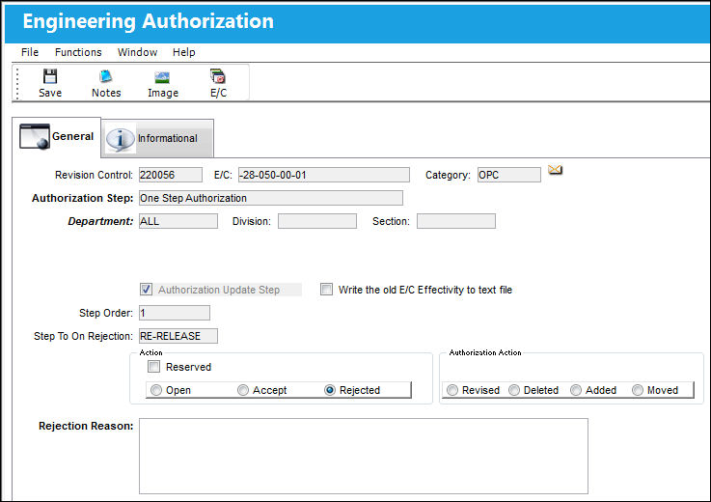Select the Deleted authorization action
The width and height of the screenshot is (711, 502).
click(514, 390)
